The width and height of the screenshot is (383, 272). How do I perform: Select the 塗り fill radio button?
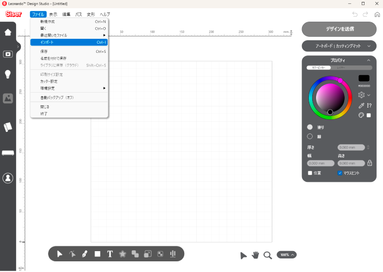tap(310, 127)
